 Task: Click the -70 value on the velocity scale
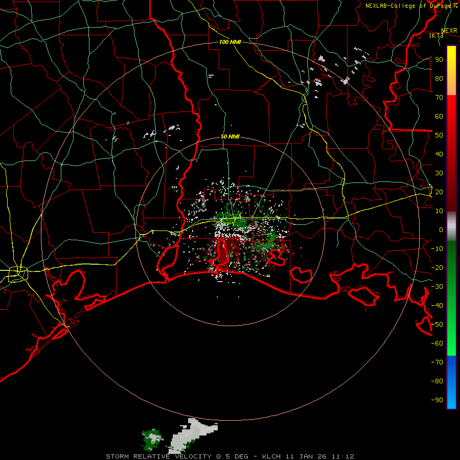click(437, 362)
